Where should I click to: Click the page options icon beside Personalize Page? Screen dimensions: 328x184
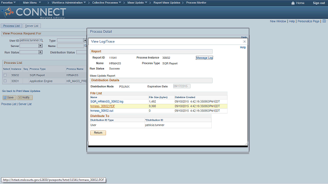(324, 21)
